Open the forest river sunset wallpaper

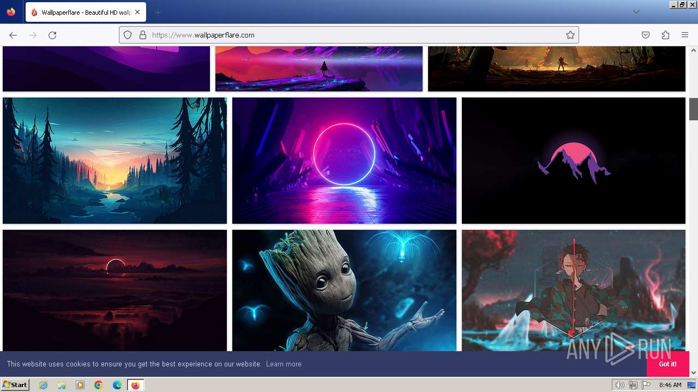coord(115,161)
